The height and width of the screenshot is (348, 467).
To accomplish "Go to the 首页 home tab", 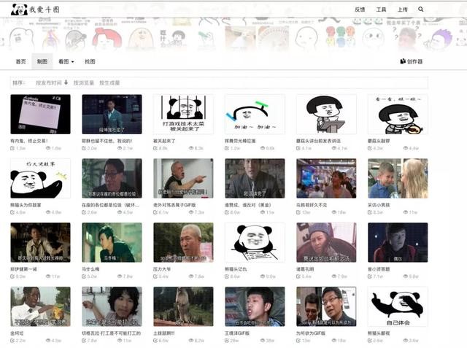I will tap(21, 62).
